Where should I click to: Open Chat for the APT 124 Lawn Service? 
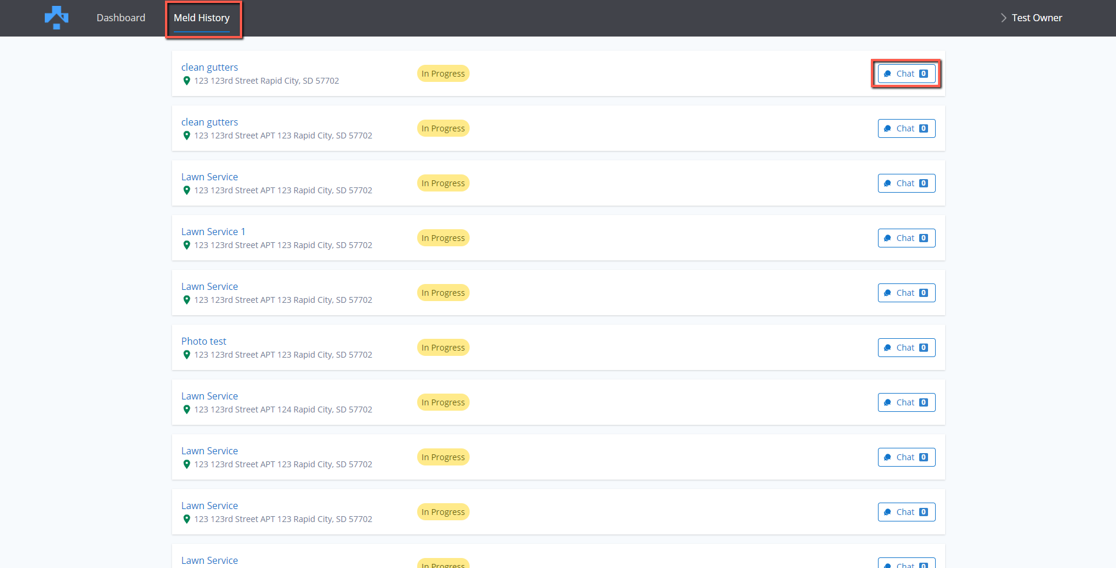[906, 402]
